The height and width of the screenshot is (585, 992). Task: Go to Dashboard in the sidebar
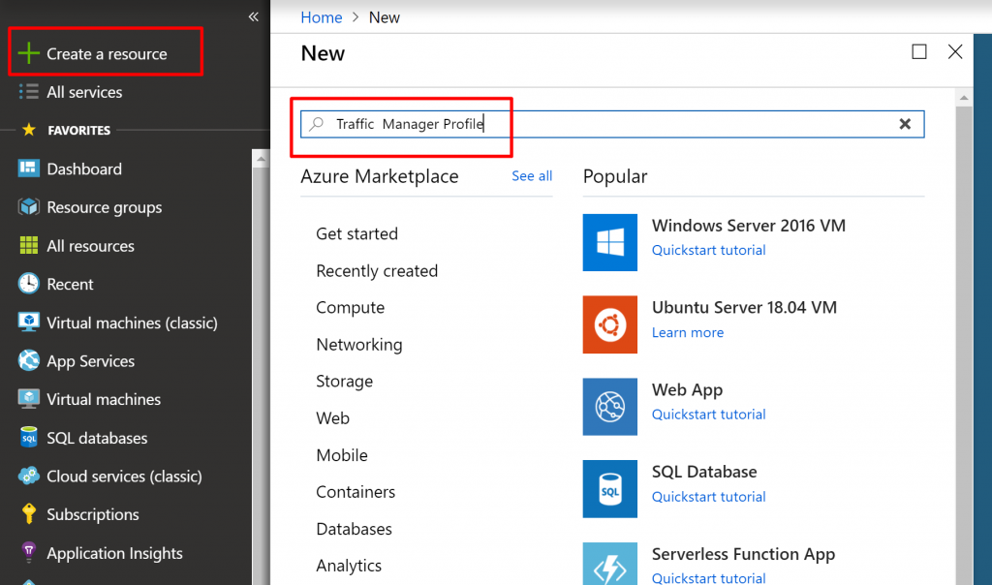point(84,169)
